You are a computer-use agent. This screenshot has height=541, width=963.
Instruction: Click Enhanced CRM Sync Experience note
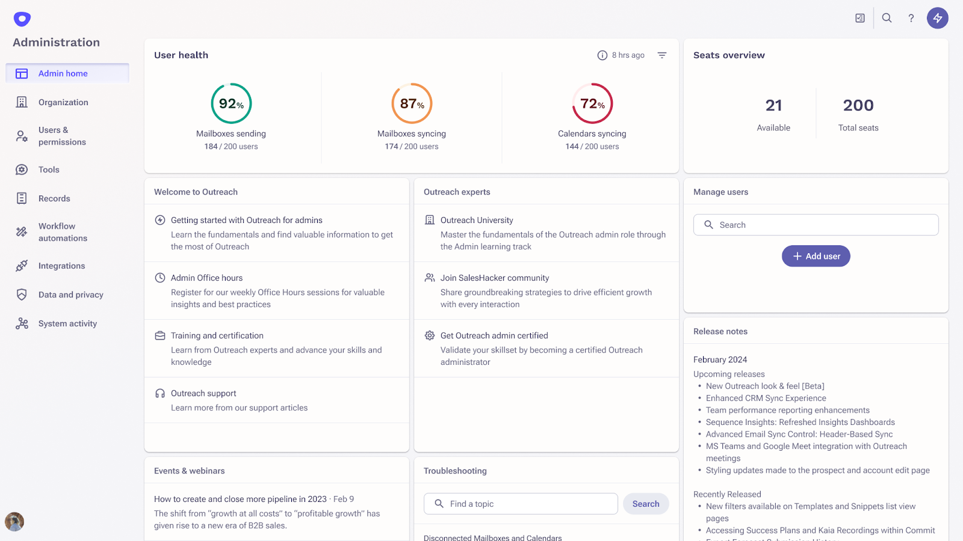(766, 398)
